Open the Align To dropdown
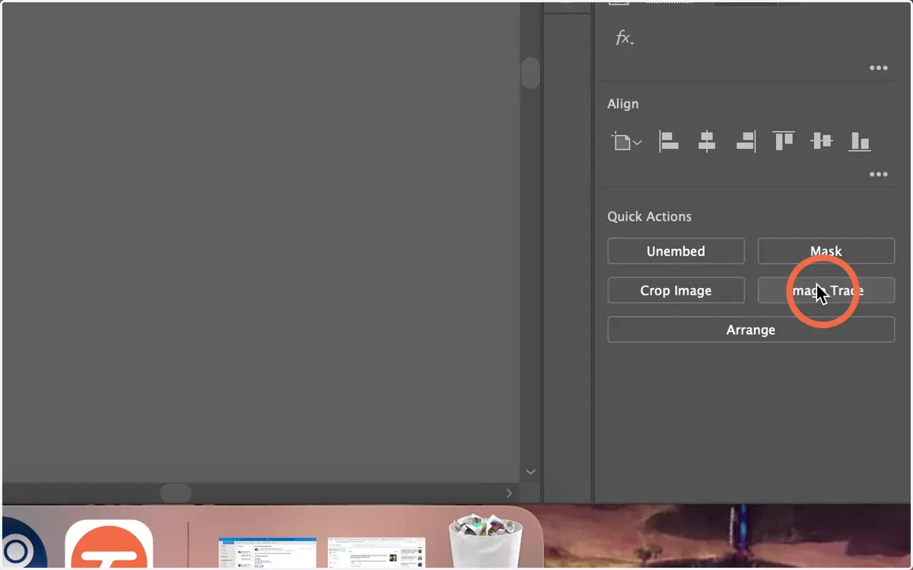The width and height of the screenshot is (913, 570). tap(626, 141)
